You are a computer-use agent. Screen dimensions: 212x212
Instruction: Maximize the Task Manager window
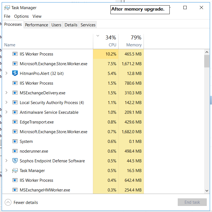[185, 7]
